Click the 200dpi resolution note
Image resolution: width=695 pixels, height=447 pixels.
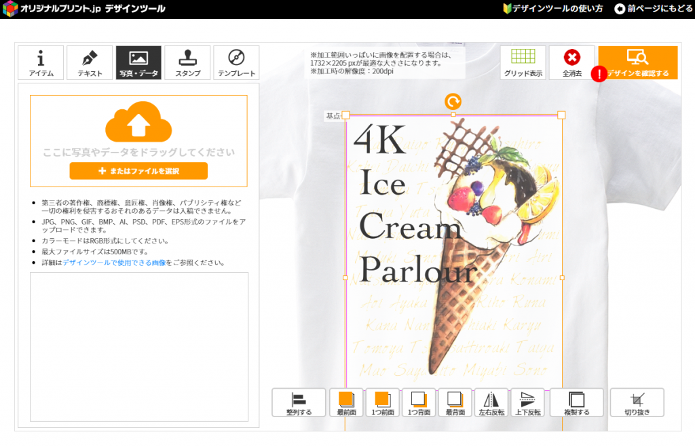coord(352,71)
